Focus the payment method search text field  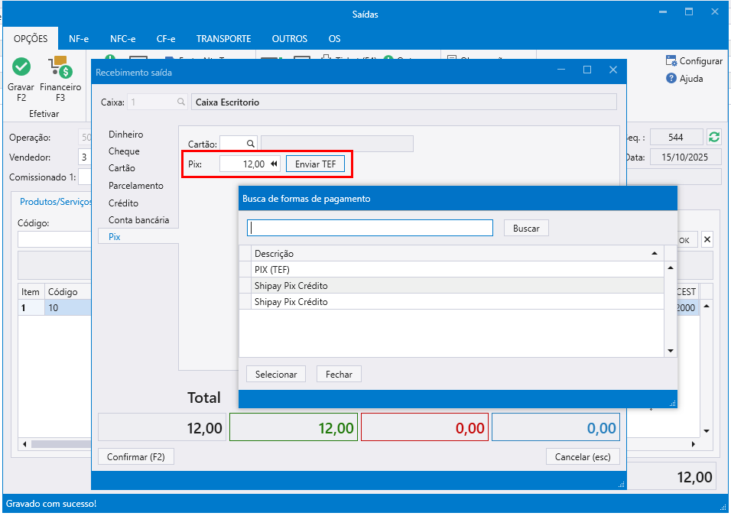click(370, 228)
